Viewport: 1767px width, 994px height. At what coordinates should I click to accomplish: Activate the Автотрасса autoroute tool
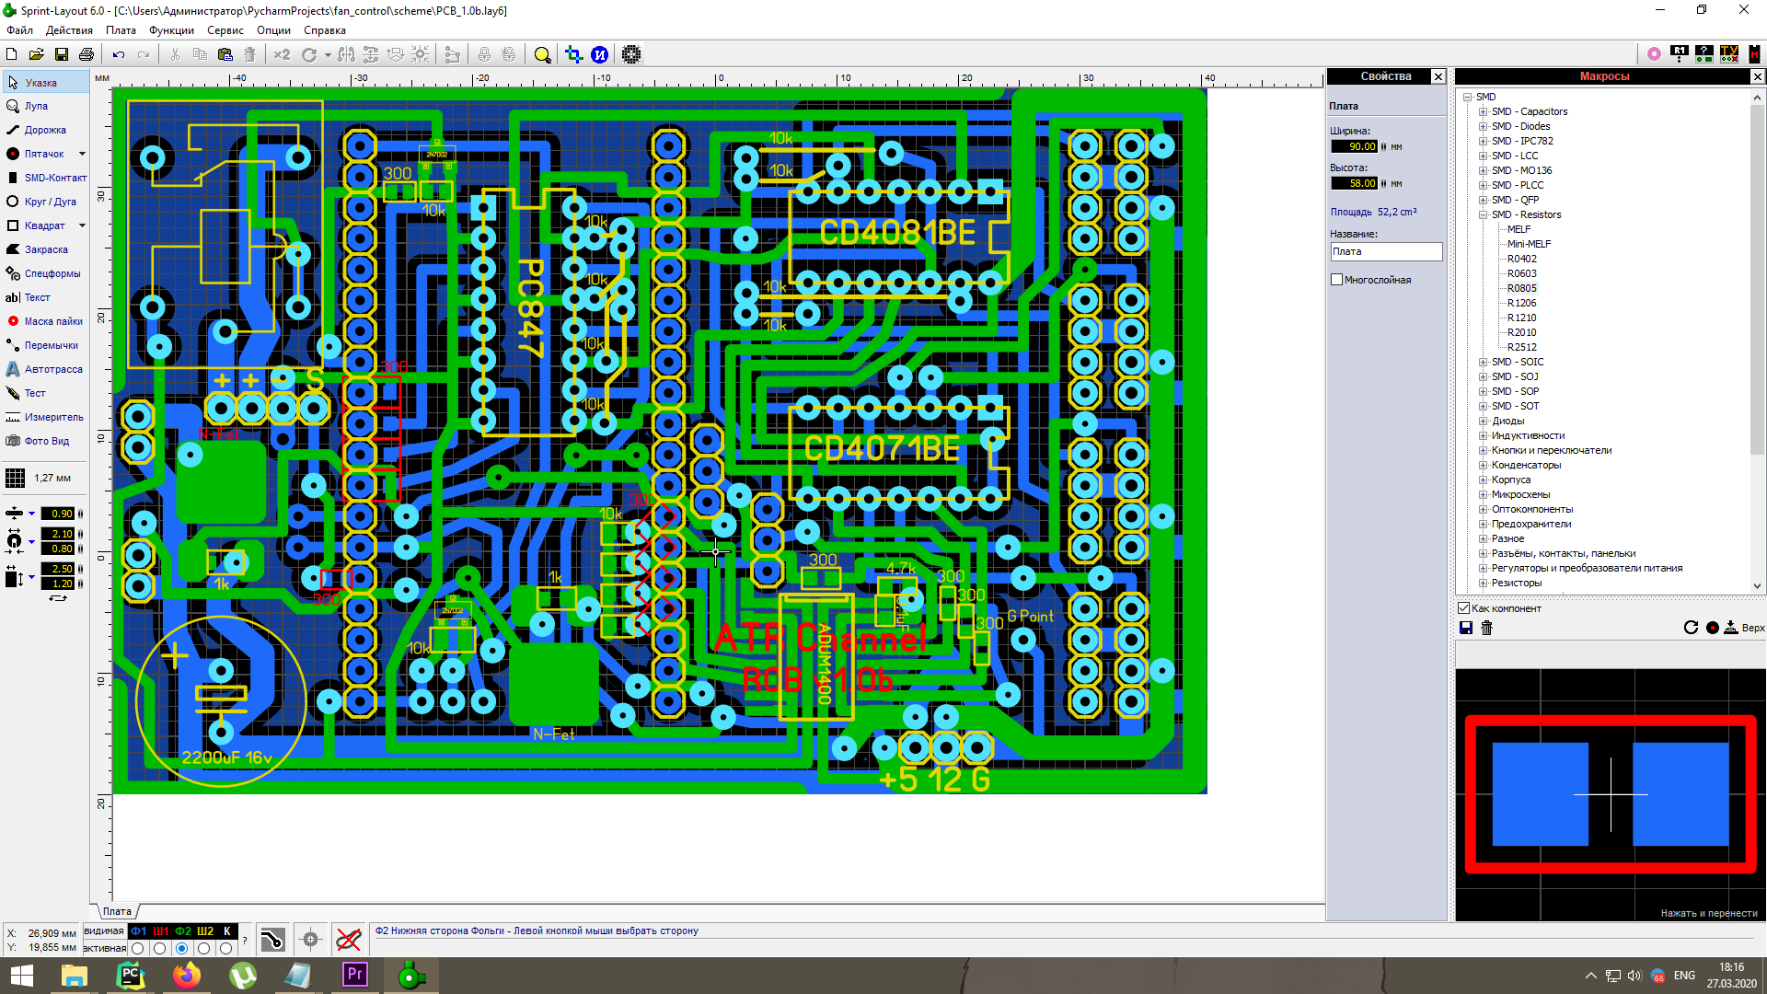tap(52, 369)
